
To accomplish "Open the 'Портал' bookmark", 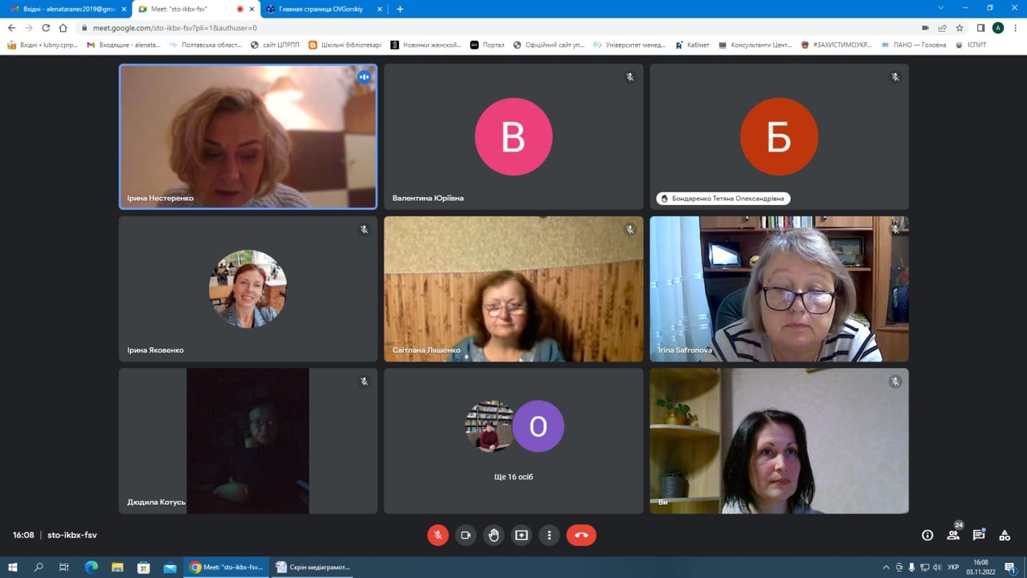I will pos(488,45).
